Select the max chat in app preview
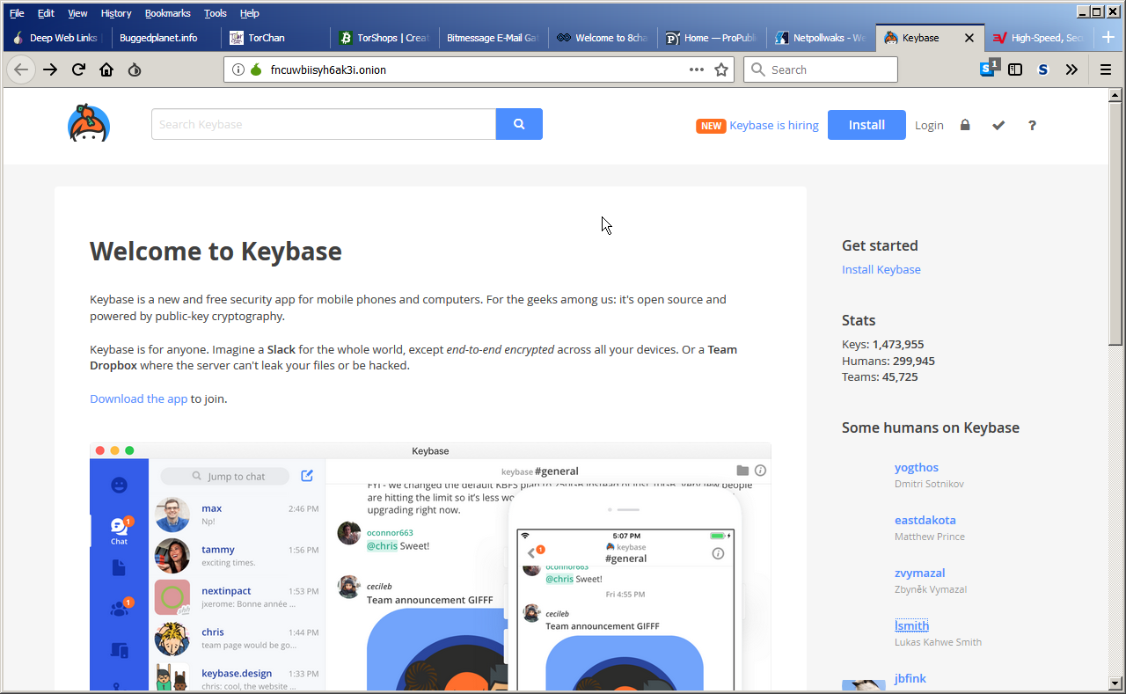The image size is (1126, 694). [238, 515]
